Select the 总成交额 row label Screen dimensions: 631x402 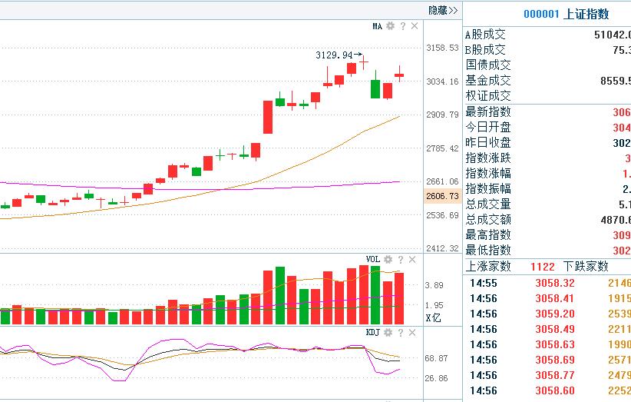tap(488, 220)
